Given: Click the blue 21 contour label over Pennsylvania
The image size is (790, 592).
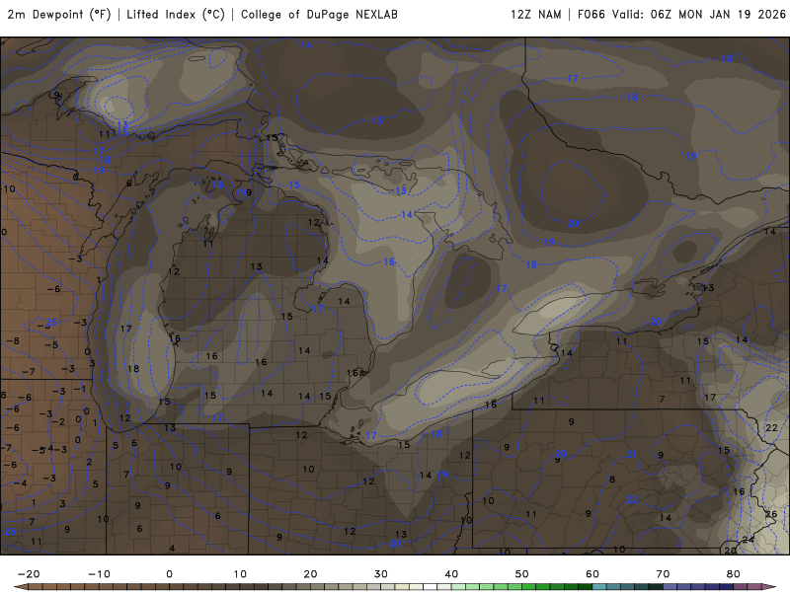Looking at the screenshot, I should 631,454.
